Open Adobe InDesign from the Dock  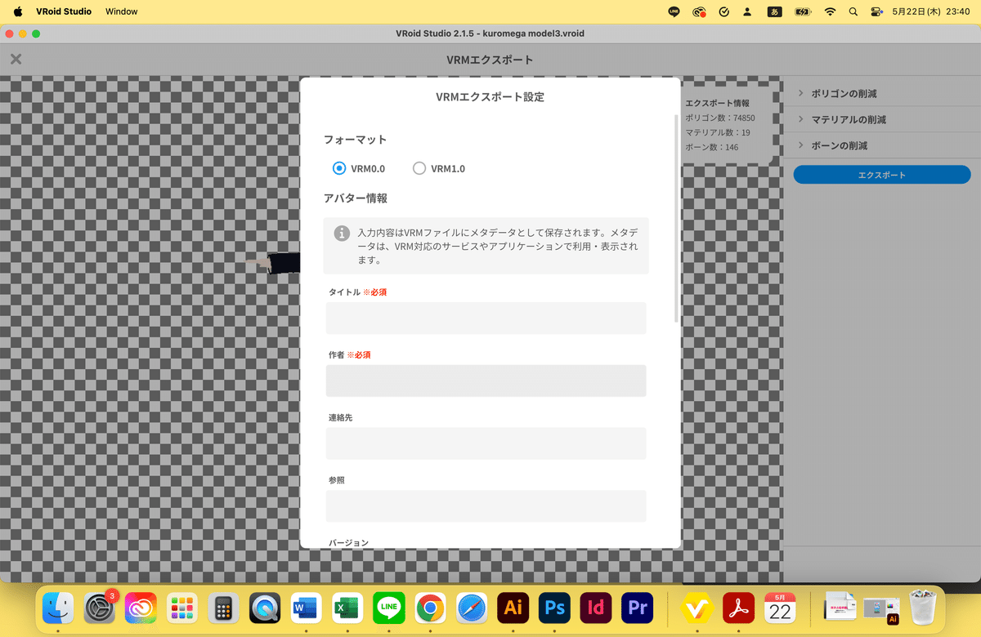pos(595,608)
